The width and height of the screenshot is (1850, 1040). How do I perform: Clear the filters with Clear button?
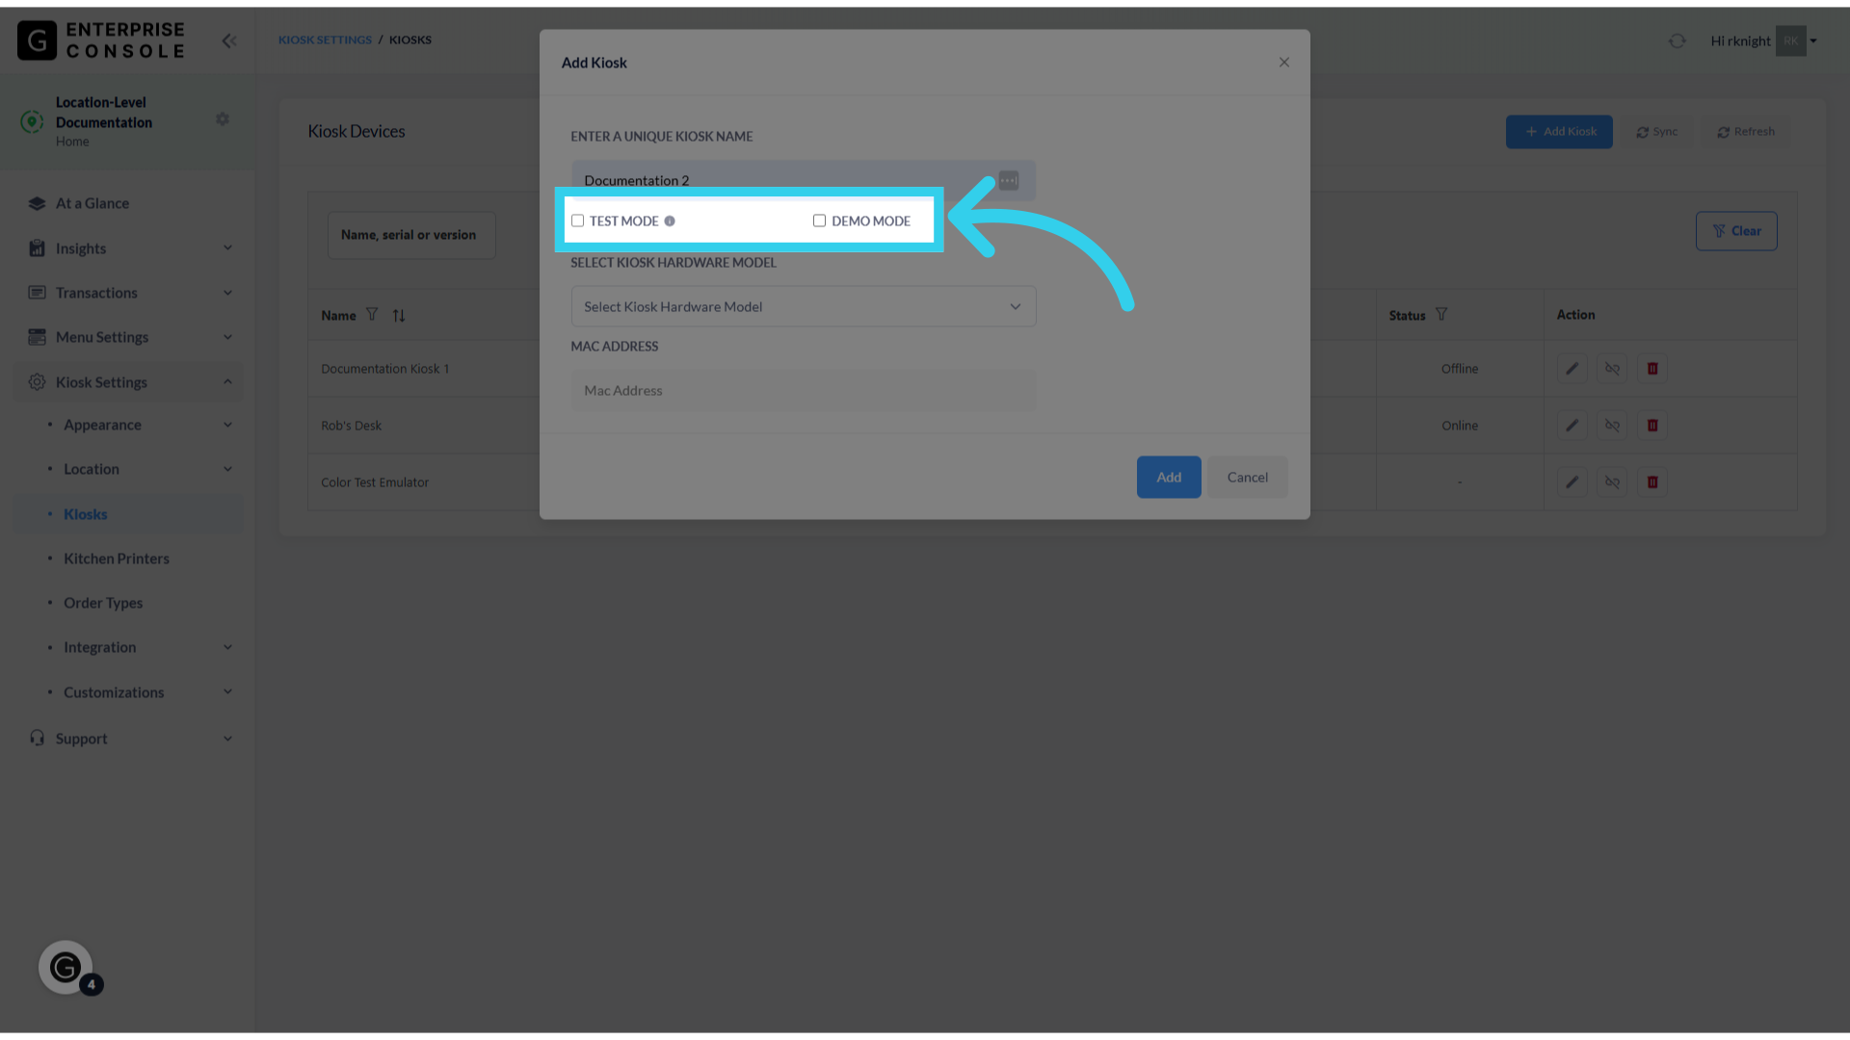pyautogui.click(x=1736, y=231)
